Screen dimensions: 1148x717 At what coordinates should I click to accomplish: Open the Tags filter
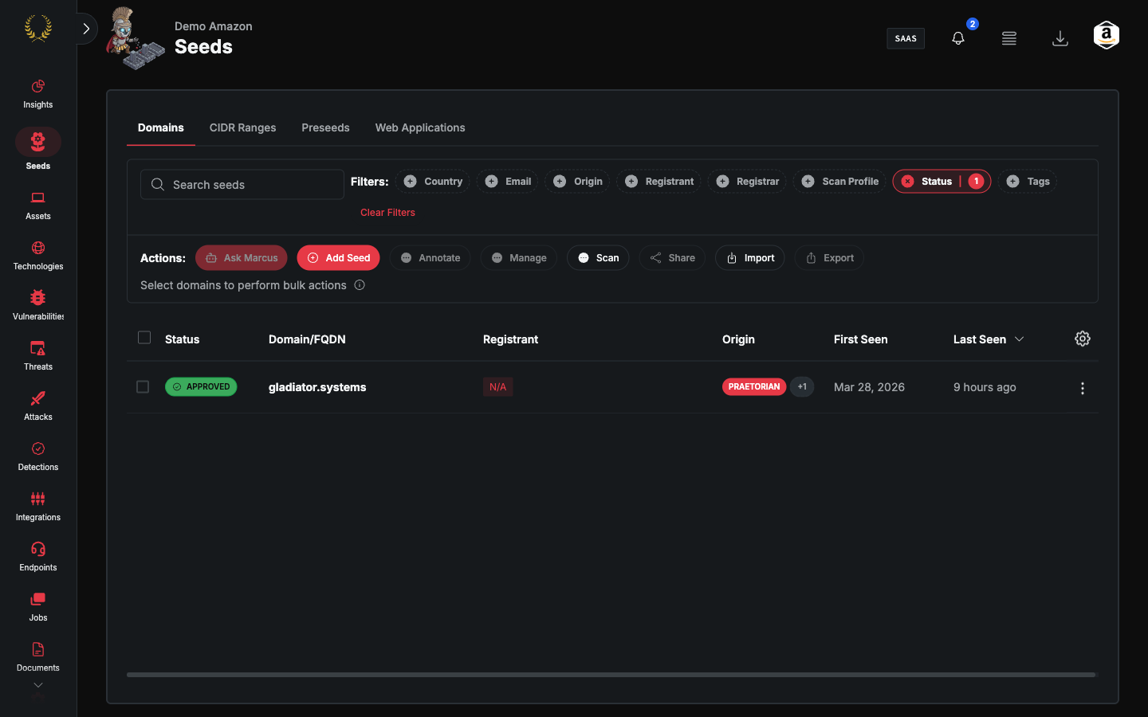(x=1028, y=182)
